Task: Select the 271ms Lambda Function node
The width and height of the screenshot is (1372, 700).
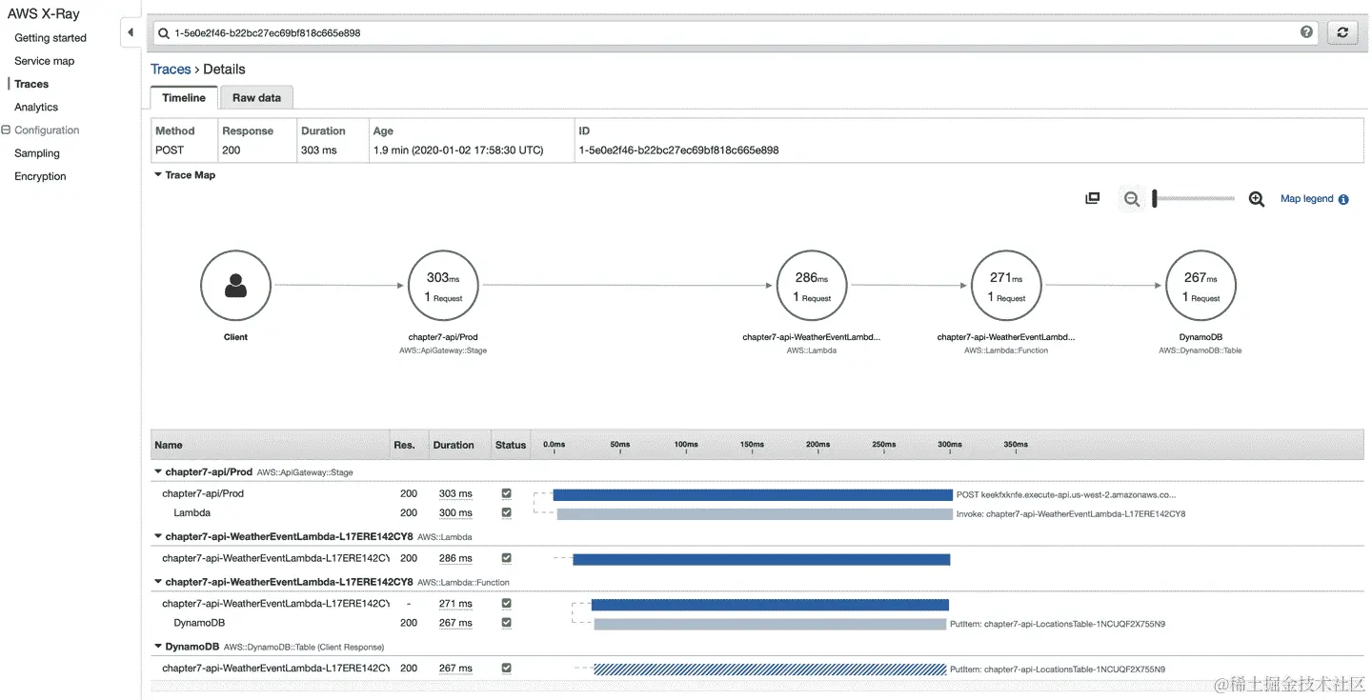Action: point(1006,286)
